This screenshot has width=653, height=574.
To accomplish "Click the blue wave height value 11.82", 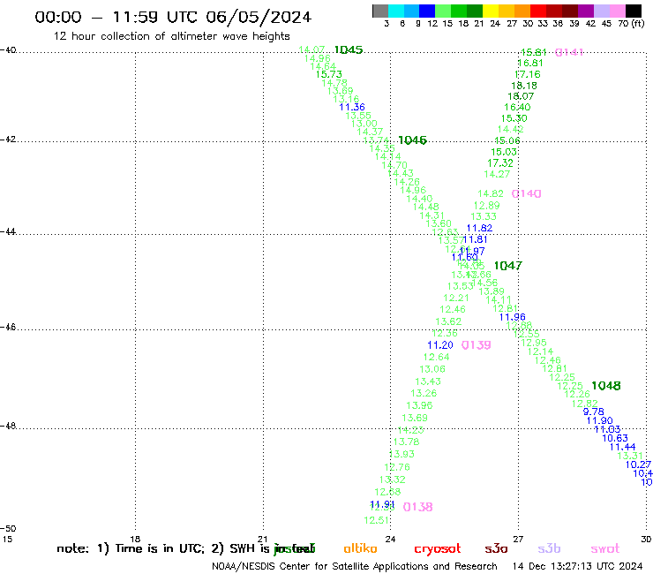I will coord(480,228).
